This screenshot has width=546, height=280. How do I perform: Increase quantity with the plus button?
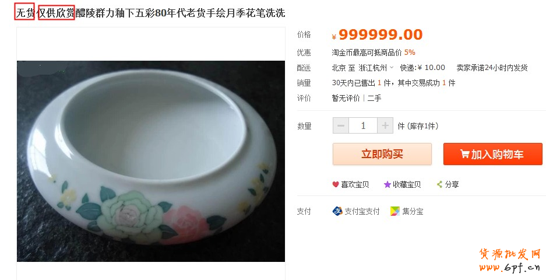385,125
